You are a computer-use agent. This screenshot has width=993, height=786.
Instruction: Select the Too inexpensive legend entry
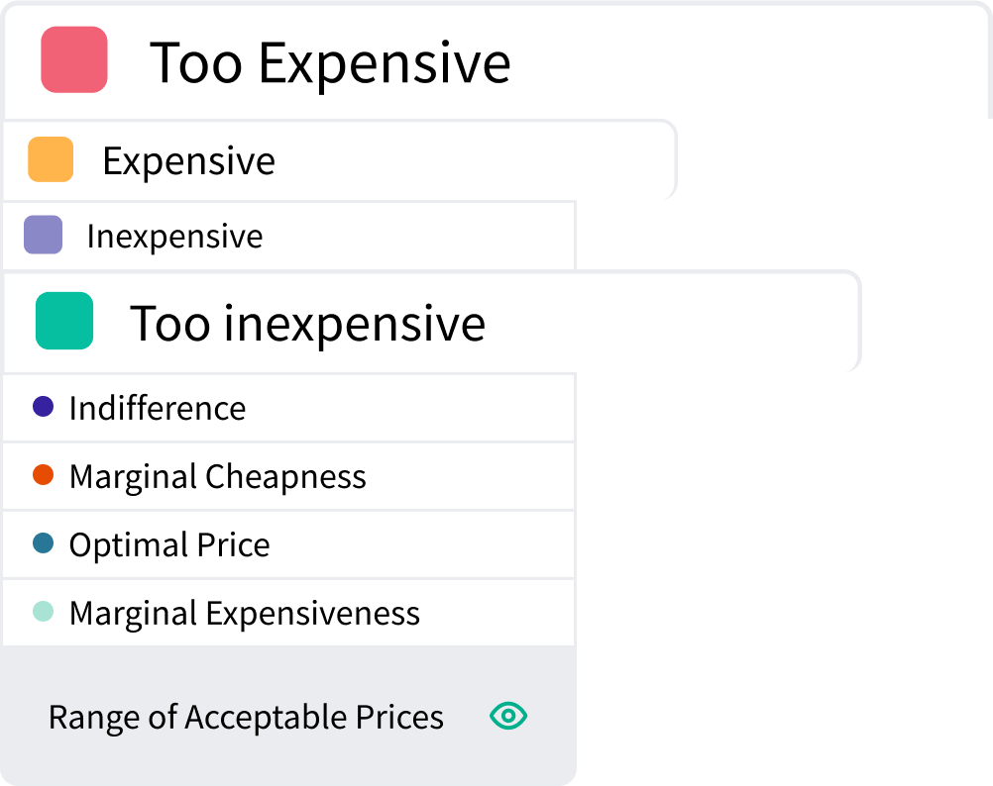click(432, 321)
